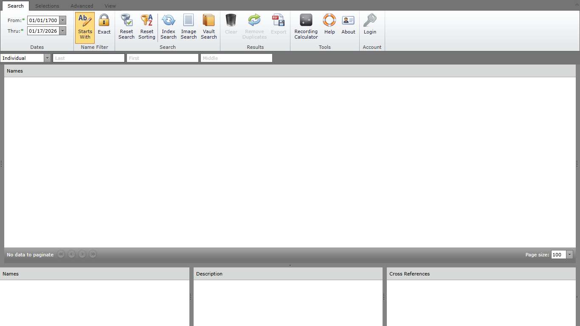Expand the Page size dropdown
The width and height of the screenshot is (580, 326).
pyautogui.click(x=569, y=255)
